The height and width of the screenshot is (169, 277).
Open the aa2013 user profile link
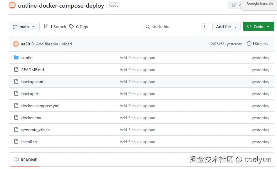point(27,44)
